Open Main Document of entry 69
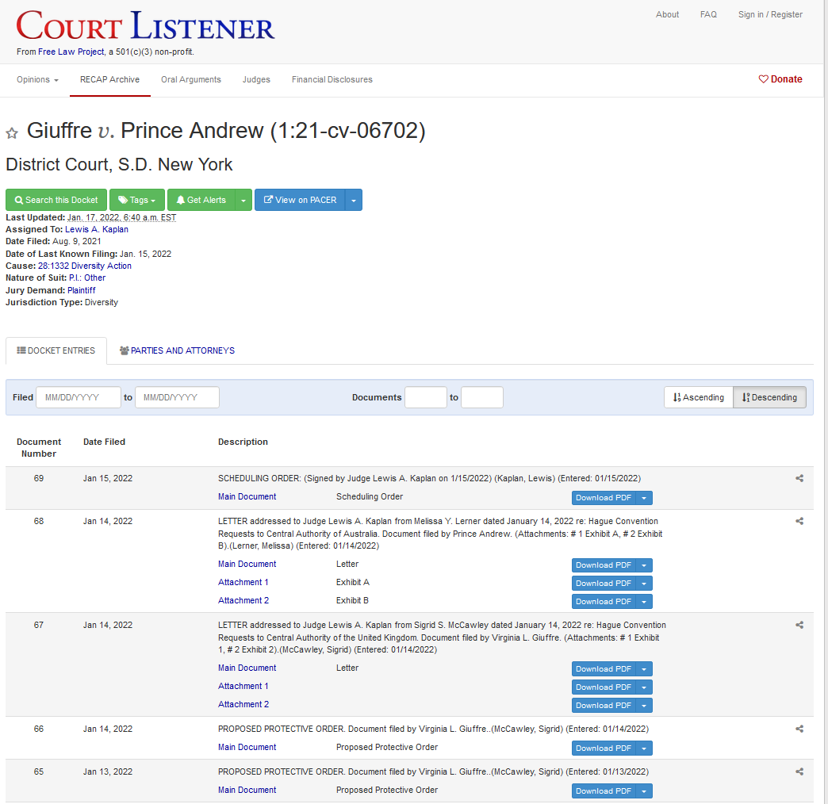The height and width of the screenshot is (804, 828). coord(247,497)
